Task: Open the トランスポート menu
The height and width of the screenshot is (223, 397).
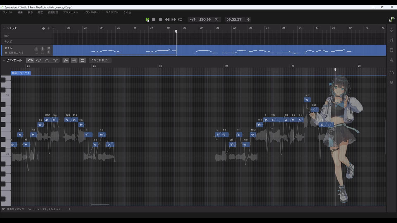Action: click(92, 12)
